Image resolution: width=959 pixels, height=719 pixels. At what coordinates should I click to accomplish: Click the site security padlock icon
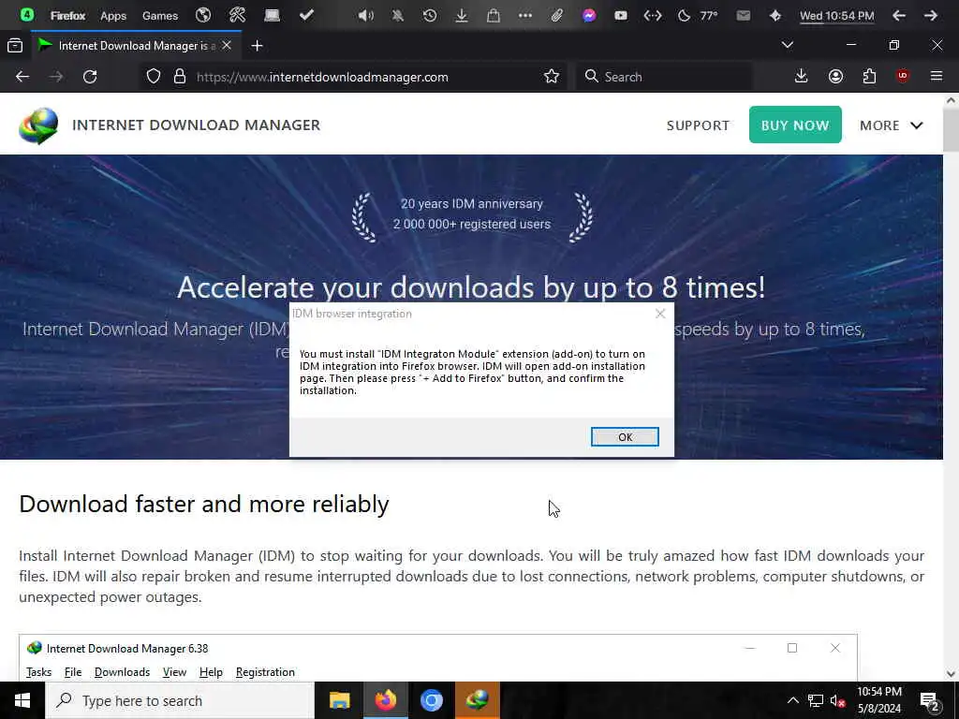pos(179,77)
